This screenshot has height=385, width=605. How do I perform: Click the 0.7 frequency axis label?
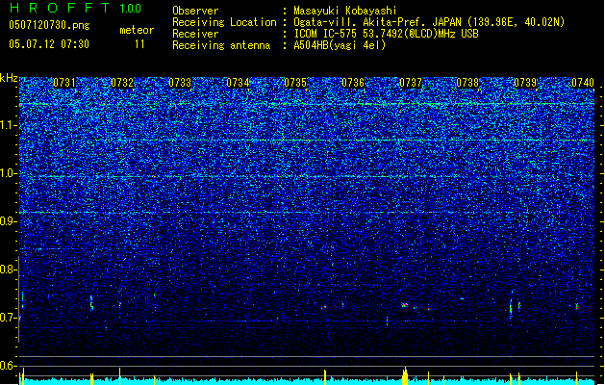pos(8,318)
